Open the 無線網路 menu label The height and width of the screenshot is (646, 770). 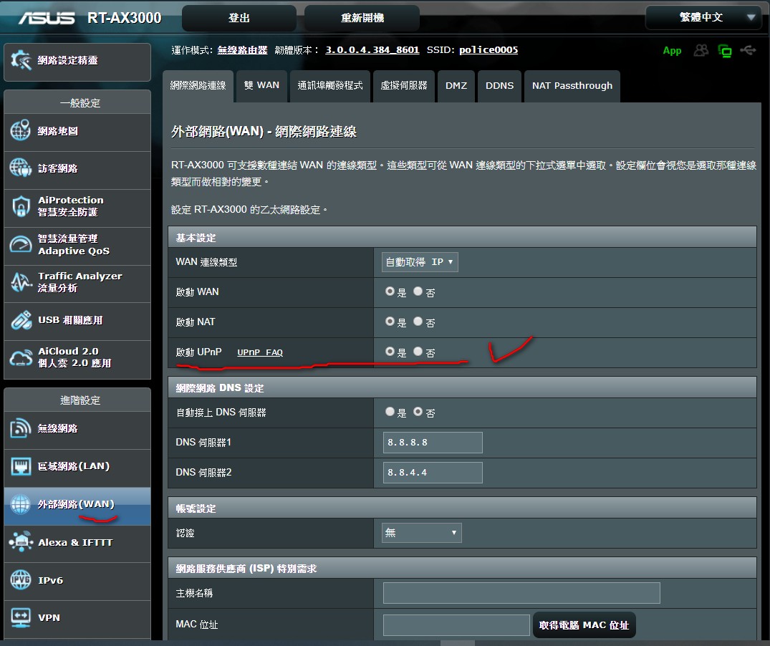tap(58, 428)
